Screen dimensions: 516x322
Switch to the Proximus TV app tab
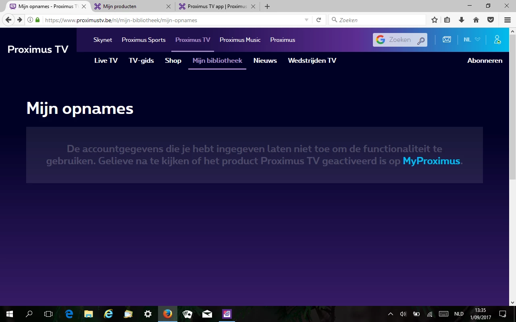[x=217, y=6]
